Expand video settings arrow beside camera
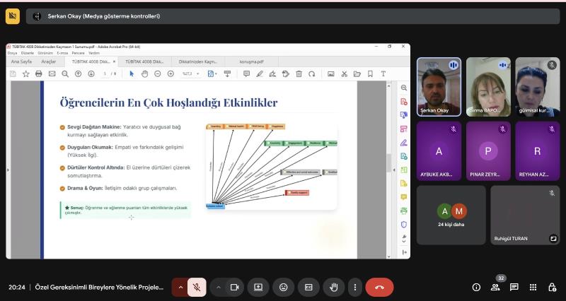This screenshot has width=566, height=301. [218, 287]
